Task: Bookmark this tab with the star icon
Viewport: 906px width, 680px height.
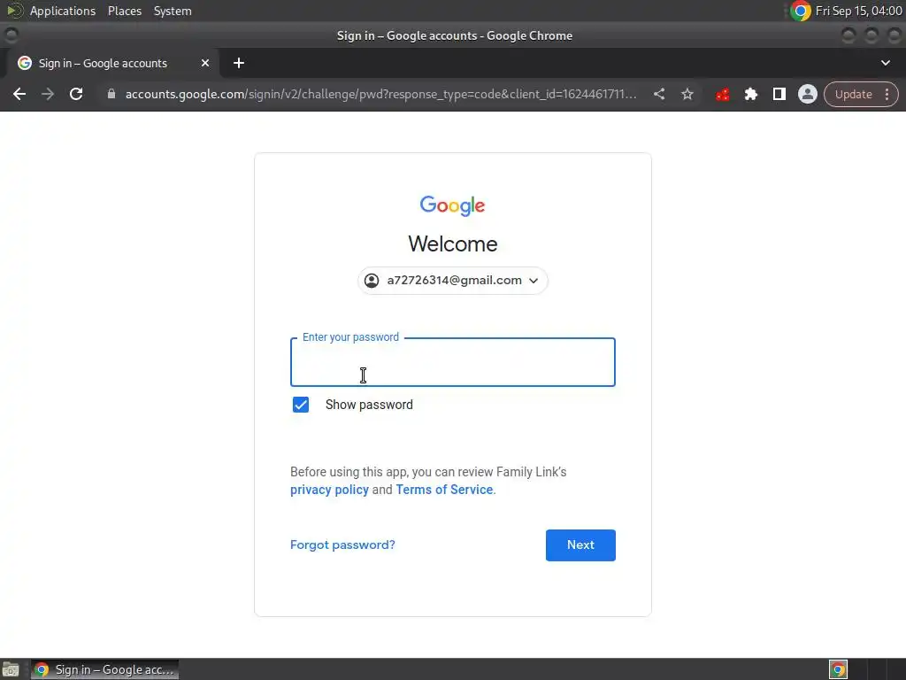Action: coord(687,94)
